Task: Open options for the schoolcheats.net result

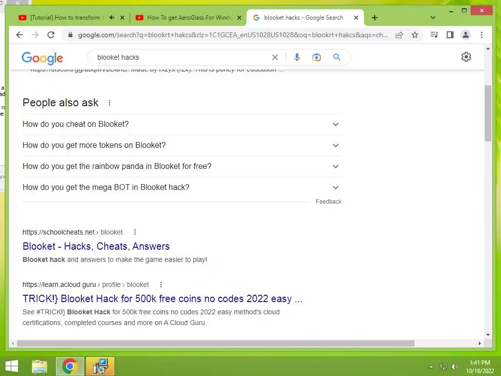Action: click(x=135, y=232)
